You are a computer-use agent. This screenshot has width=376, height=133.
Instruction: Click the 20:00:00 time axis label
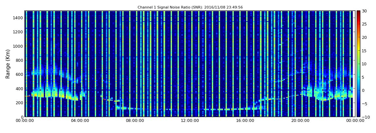(299, 121)
